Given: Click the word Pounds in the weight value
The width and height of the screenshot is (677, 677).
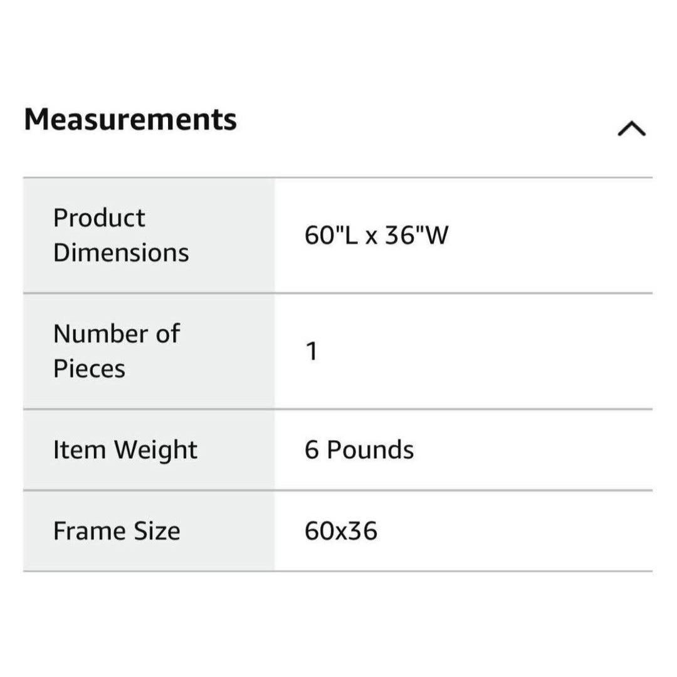Looking at the screenshot, I should (x=370, y=449).
